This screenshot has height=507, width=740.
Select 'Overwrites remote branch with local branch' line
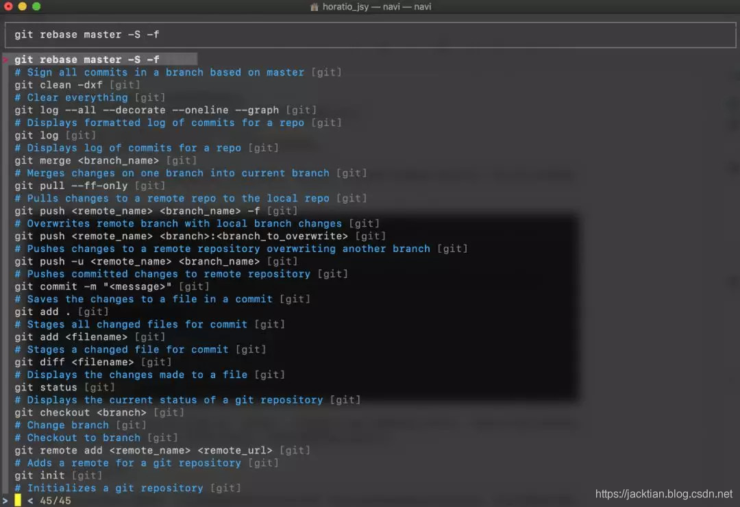(197, 223)
